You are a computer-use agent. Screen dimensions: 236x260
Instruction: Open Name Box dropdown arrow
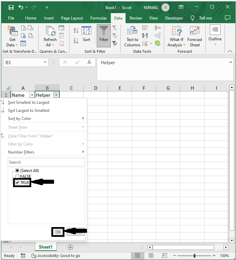(x=45, y=62)
